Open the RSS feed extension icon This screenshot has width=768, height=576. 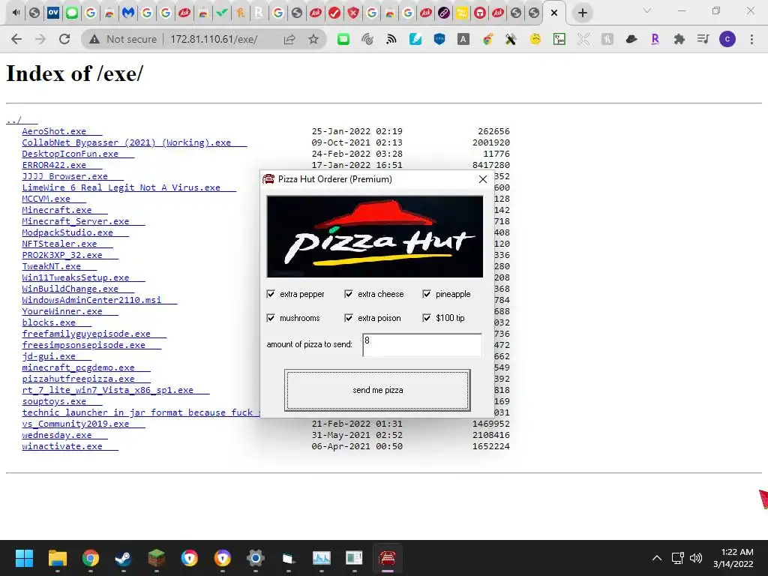(391, 39)
